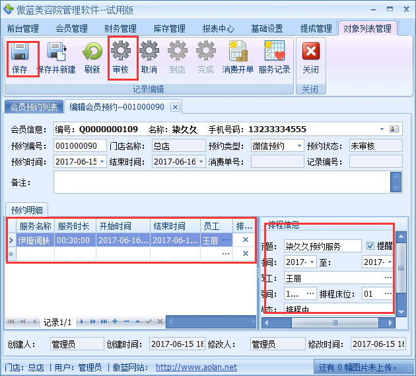The image size is (416, 376).
Task: Click the 备注 notes text area
Action: [222, 182]
